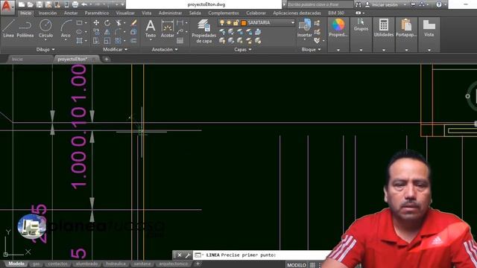The width and height of the screenshot is (477, 268).
Task: Open the Anotar ribbon tab
Action: tap(71, 13)
